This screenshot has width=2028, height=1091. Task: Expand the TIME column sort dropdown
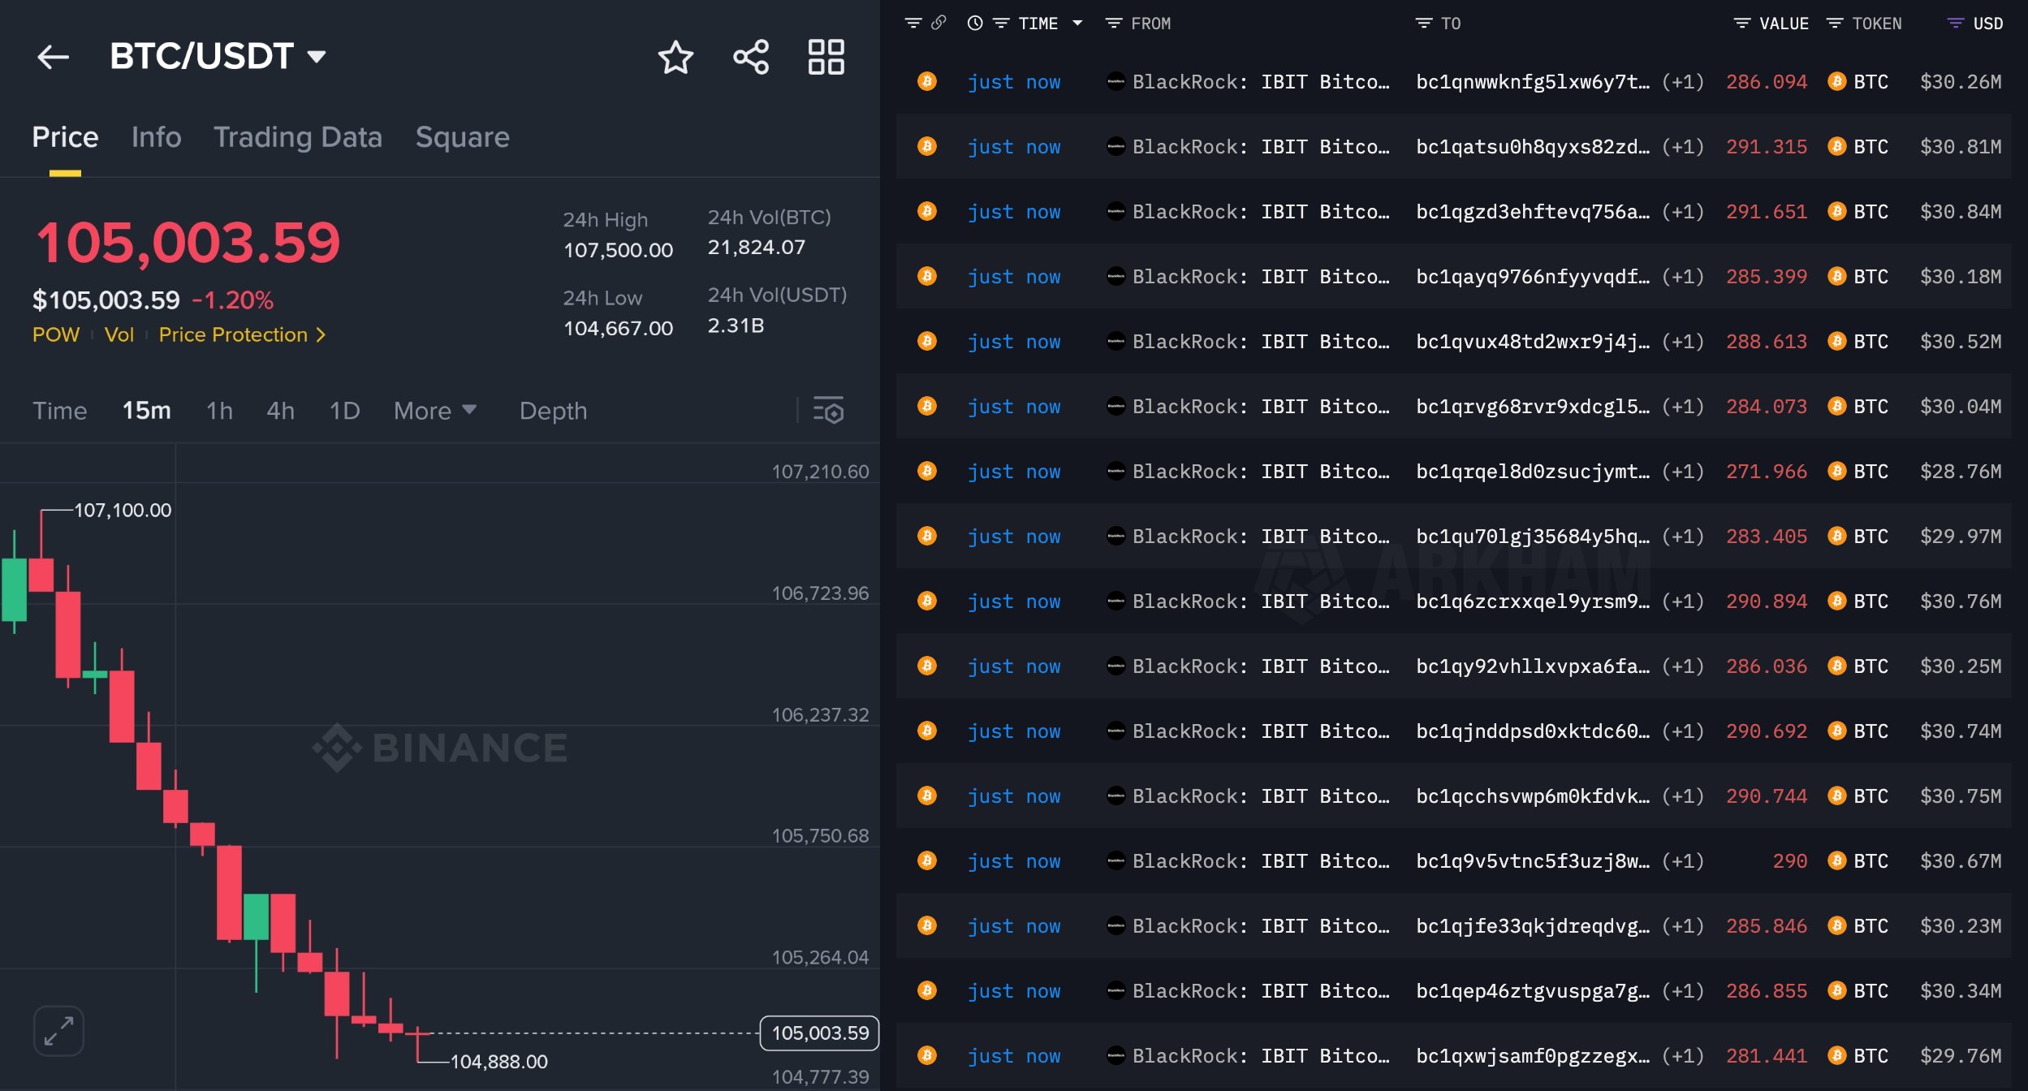(1077, 23)
